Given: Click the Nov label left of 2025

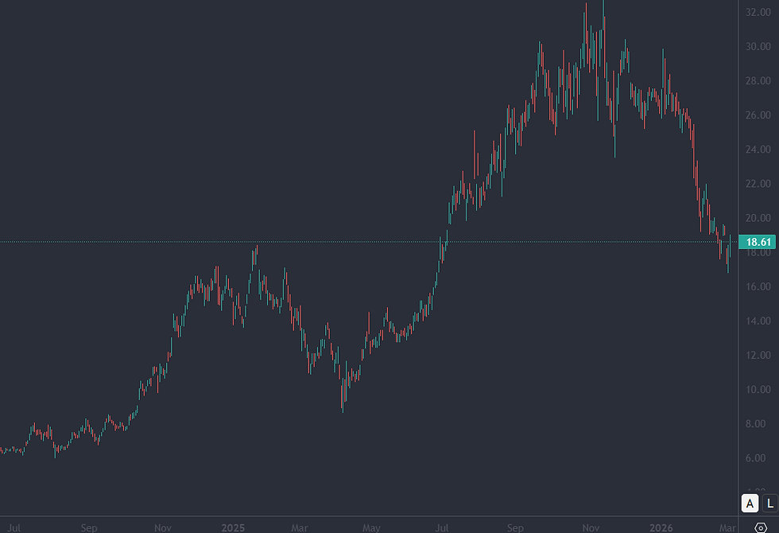Looking at the screenshot, I should 162,527.
